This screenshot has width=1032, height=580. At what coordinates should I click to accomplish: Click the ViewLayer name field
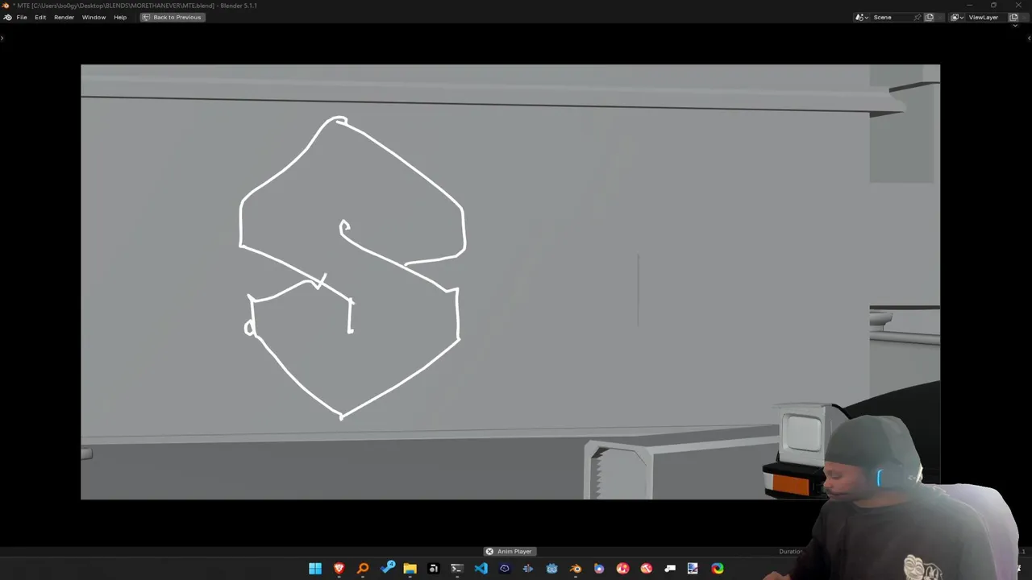point(987,17)
